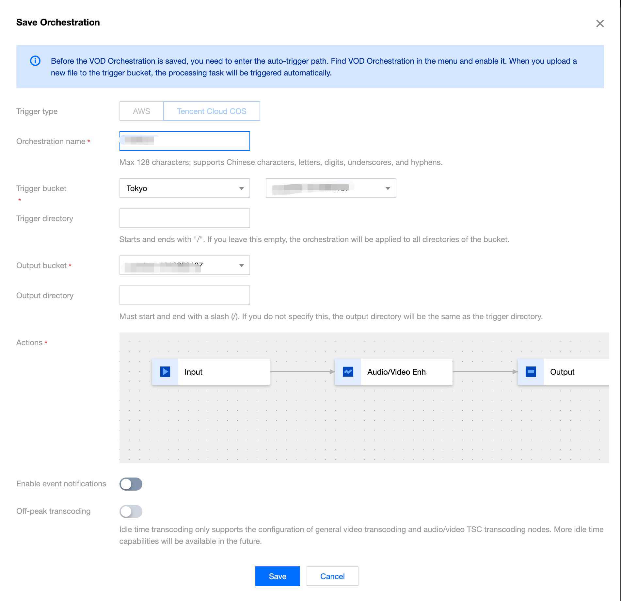The height and width of the screenshot is (601, 621).
Task: Click the Input node play icon
Action: click(x=165, y=372)
